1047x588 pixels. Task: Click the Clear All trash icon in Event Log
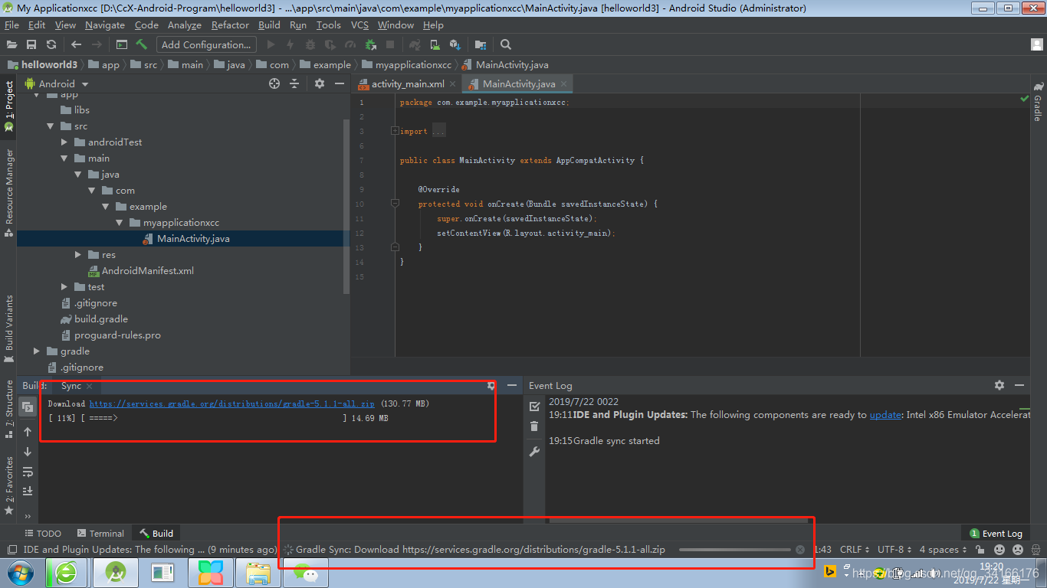535,426
